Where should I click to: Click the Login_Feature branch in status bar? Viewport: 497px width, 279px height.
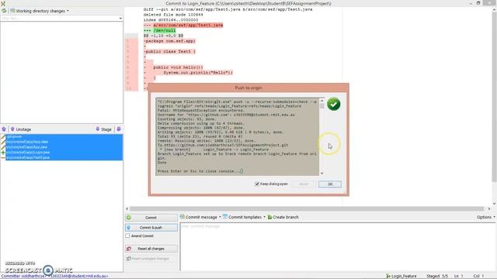click(401, 276)
